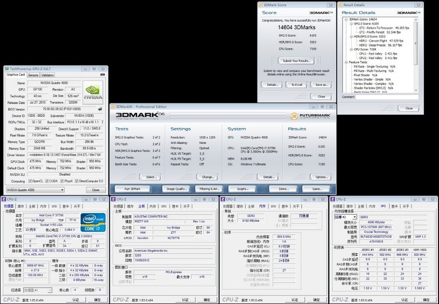This screenshot has height=304, width=439.
Task: Toggle the PhysX checkbox in GPU-Z
Action: tap(62, 181)
